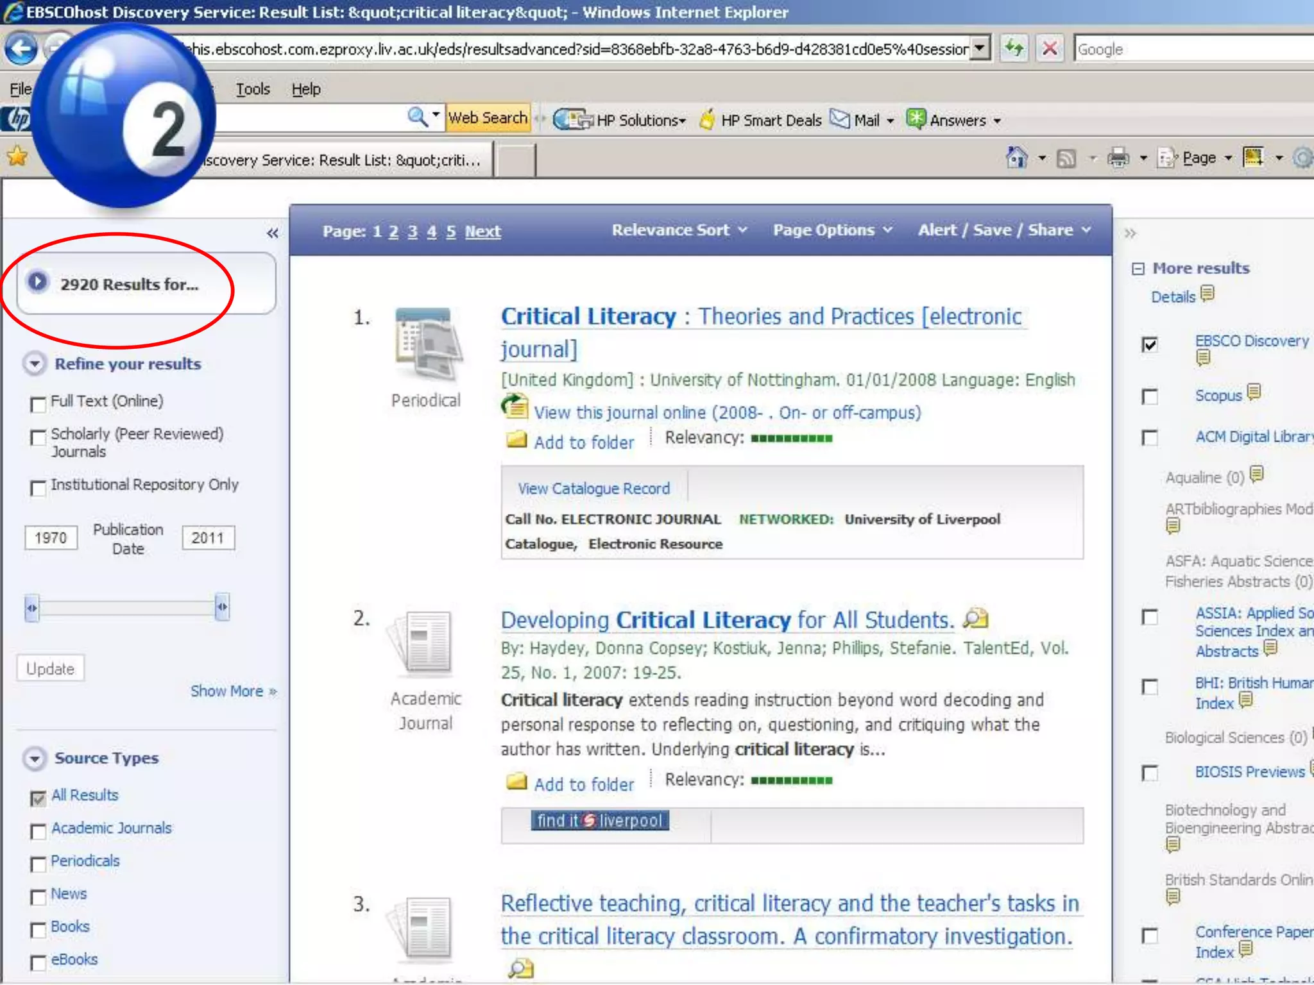Image resolution: width=1314 pixels, height=985 pixels.
Task: Click the Print icon in the toolbar
Action: coord(1118,158)
